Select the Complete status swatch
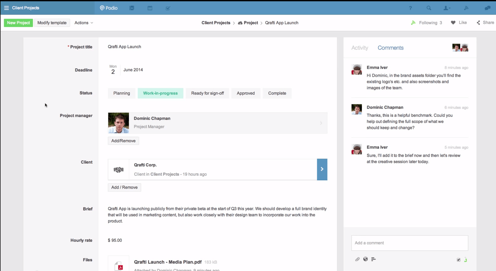 277,93
